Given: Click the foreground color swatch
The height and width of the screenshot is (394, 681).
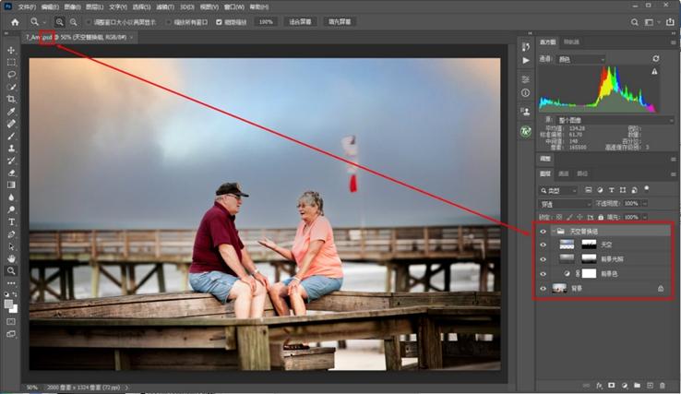Looking at the screenshot, I should (x=9, y=303).
